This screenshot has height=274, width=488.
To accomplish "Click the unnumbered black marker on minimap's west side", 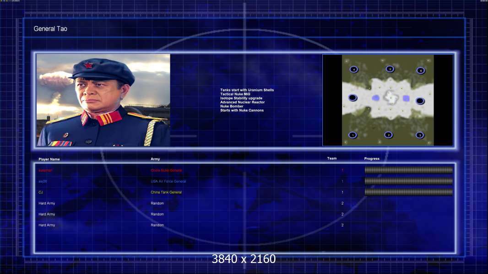I will pos(352,98).
